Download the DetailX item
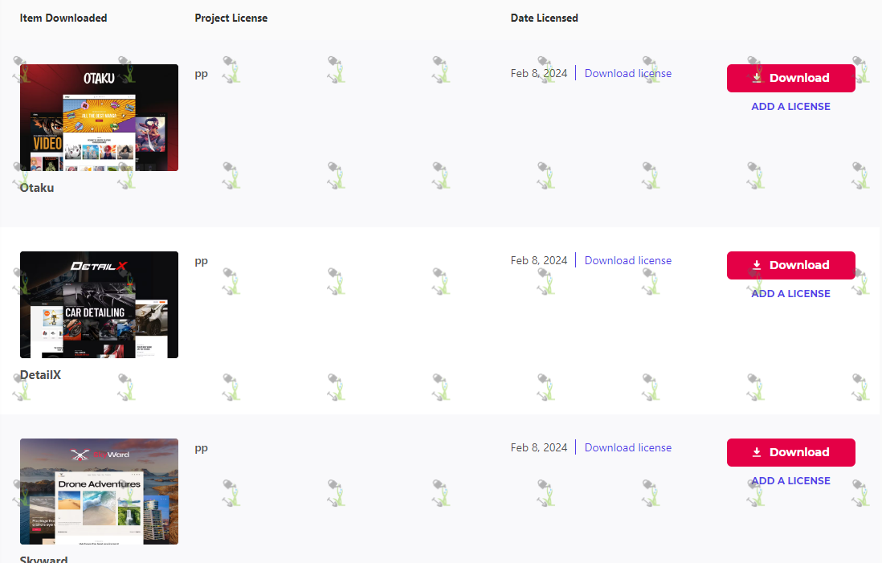This screenshot has height=563, width=882. click(x=791, y=266)
